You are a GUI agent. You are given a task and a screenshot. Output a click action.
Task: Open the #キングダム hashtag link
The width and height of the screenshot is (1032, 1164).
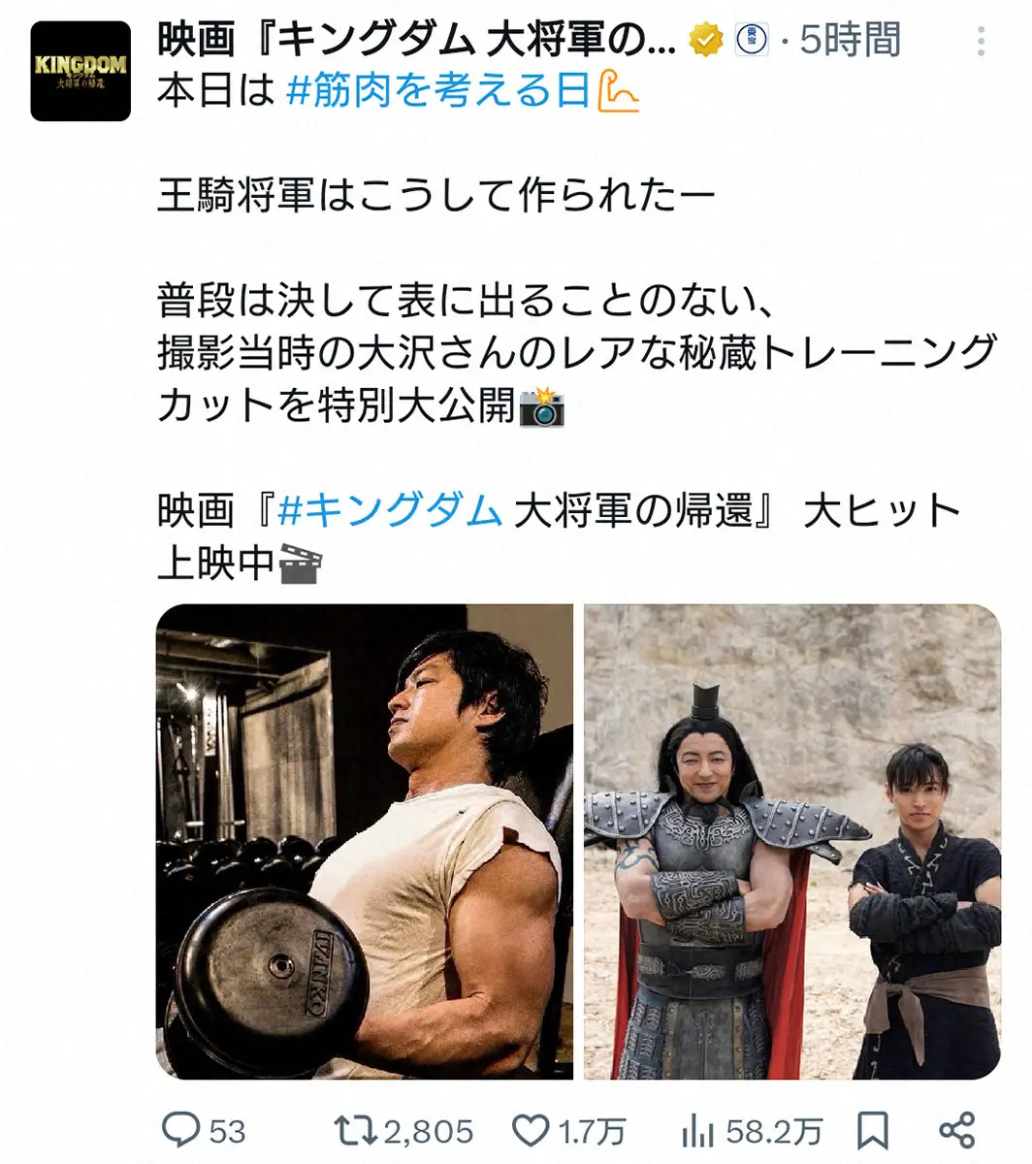click(389, 510)
